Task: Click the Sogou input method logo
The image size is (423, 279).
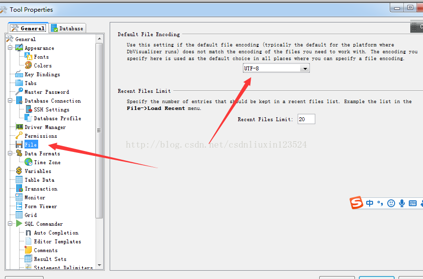Action: click(356, 202)
